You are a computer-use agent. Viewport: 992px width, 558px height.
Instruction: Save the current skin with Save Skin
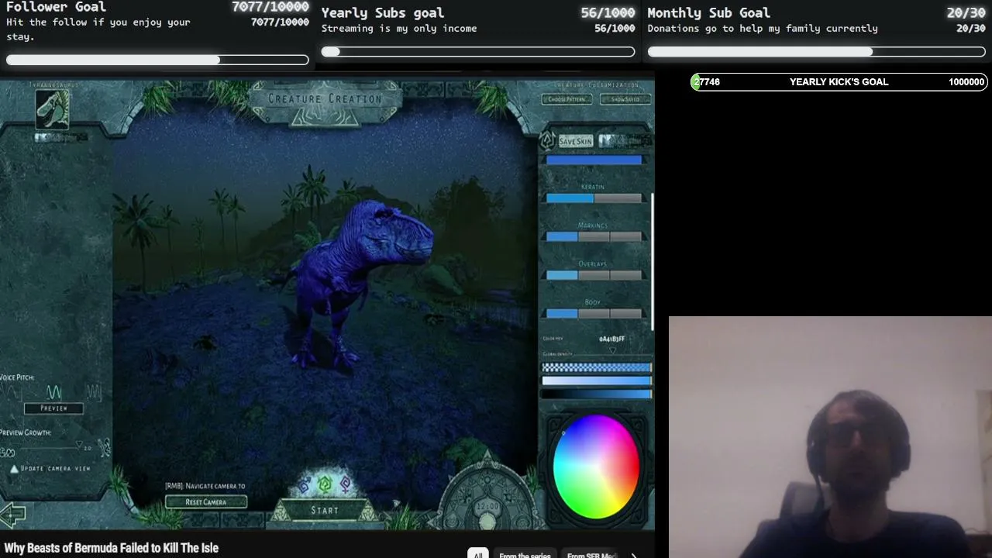click(576, 141)
